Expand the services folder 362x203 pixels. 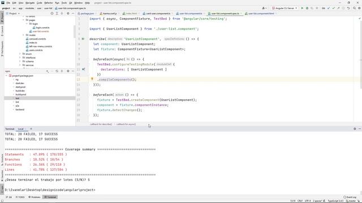point(20,65)
